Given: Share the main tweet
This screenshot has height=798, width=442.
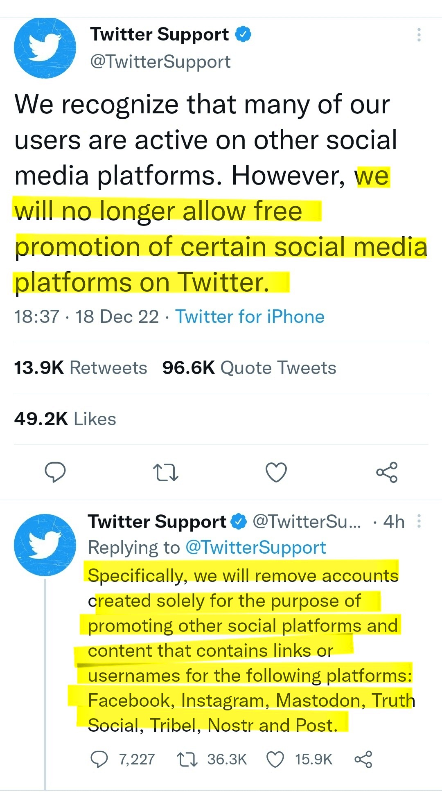Looking at the screenshot, I should point(387,473).
